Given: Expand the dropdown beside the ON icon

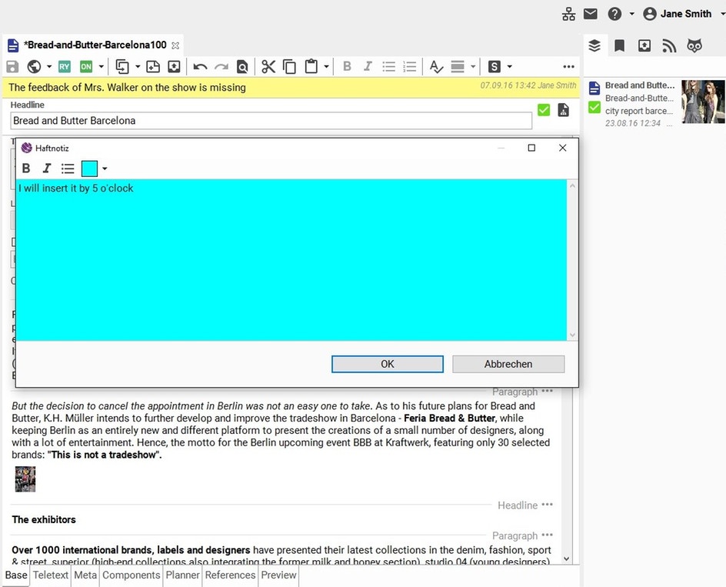Looking at the screenshot, I should click(x=101, y=67).
